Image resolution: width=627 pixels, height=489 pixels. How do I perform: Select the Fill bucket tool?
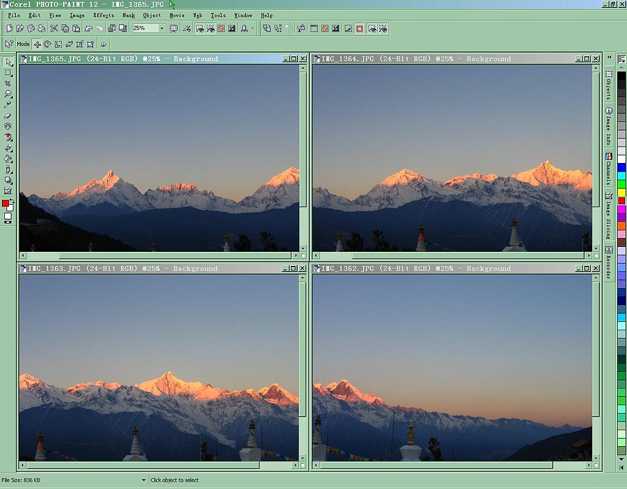(x=8, y=159)
